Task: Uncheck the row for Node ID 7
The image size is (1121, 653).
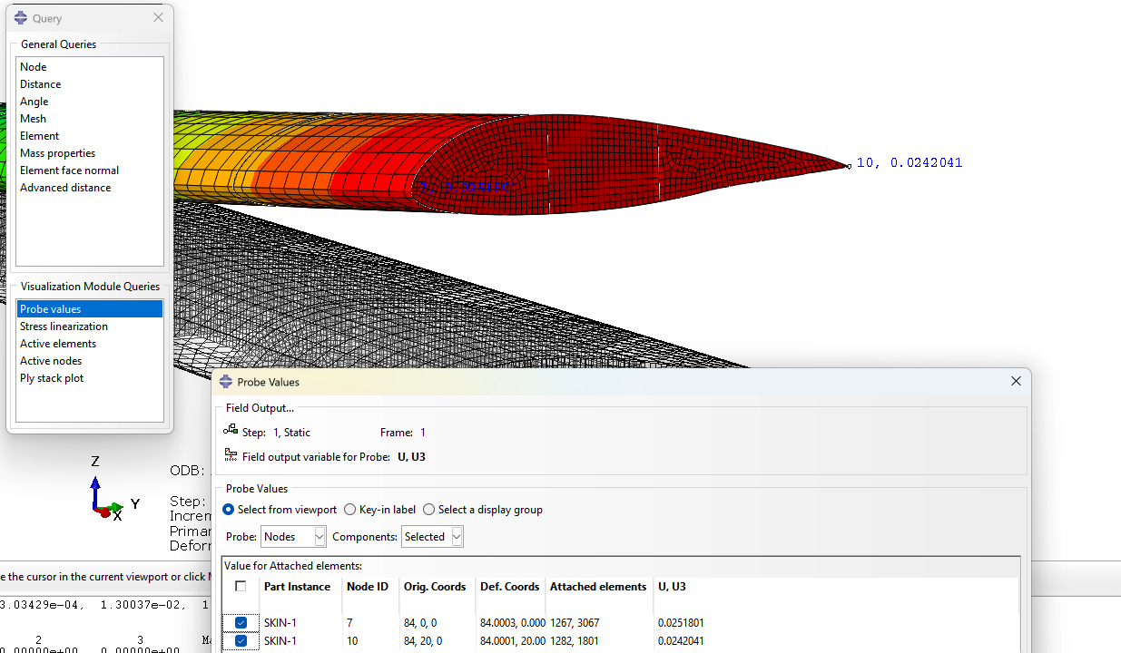Action: coord(241,622)
